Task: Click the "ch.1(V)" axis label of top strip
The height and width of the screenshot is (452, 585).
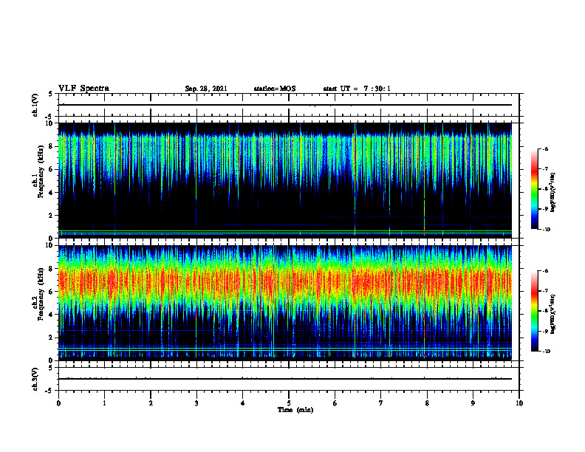Action: [35, 105]
